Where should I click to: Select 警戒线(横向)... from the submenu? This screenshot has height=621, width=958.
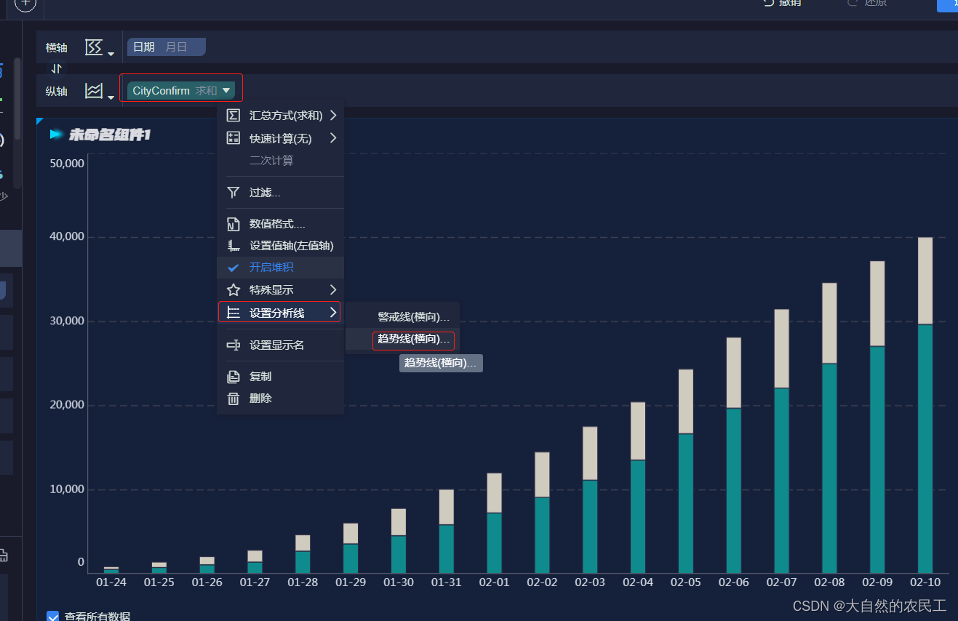414,318
